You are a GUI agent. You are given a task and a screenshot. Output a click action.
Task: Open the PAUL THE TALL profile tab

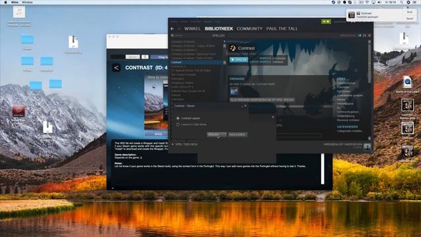(282, 29)
